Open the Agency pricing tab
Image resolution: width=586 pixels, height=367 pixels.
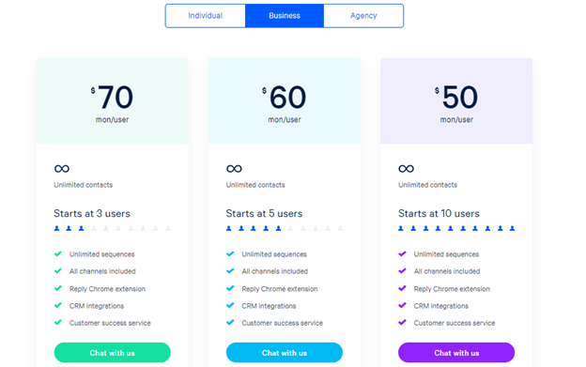click(x=363, y=16)
